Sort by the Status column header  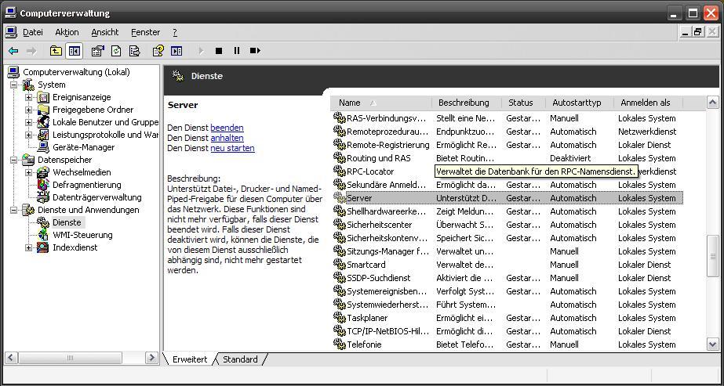coord(524,103)
